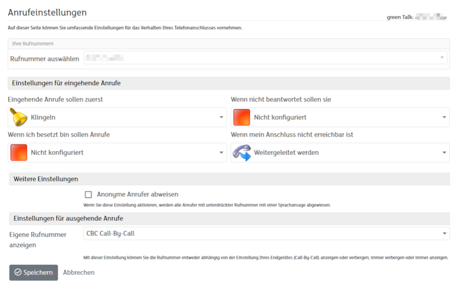Click the 'green Talk' account label

click(x=400, y=17)
